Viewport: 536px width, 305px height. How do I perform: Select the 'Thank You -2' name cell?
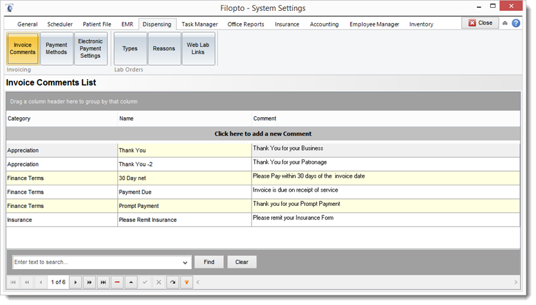point(185,165)
